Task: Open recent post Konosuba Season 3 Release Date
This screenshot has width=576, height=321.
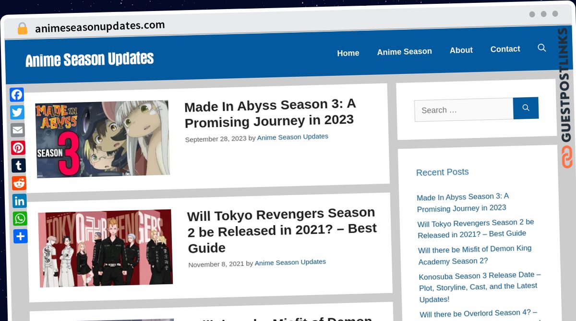Action: (480, 287)
